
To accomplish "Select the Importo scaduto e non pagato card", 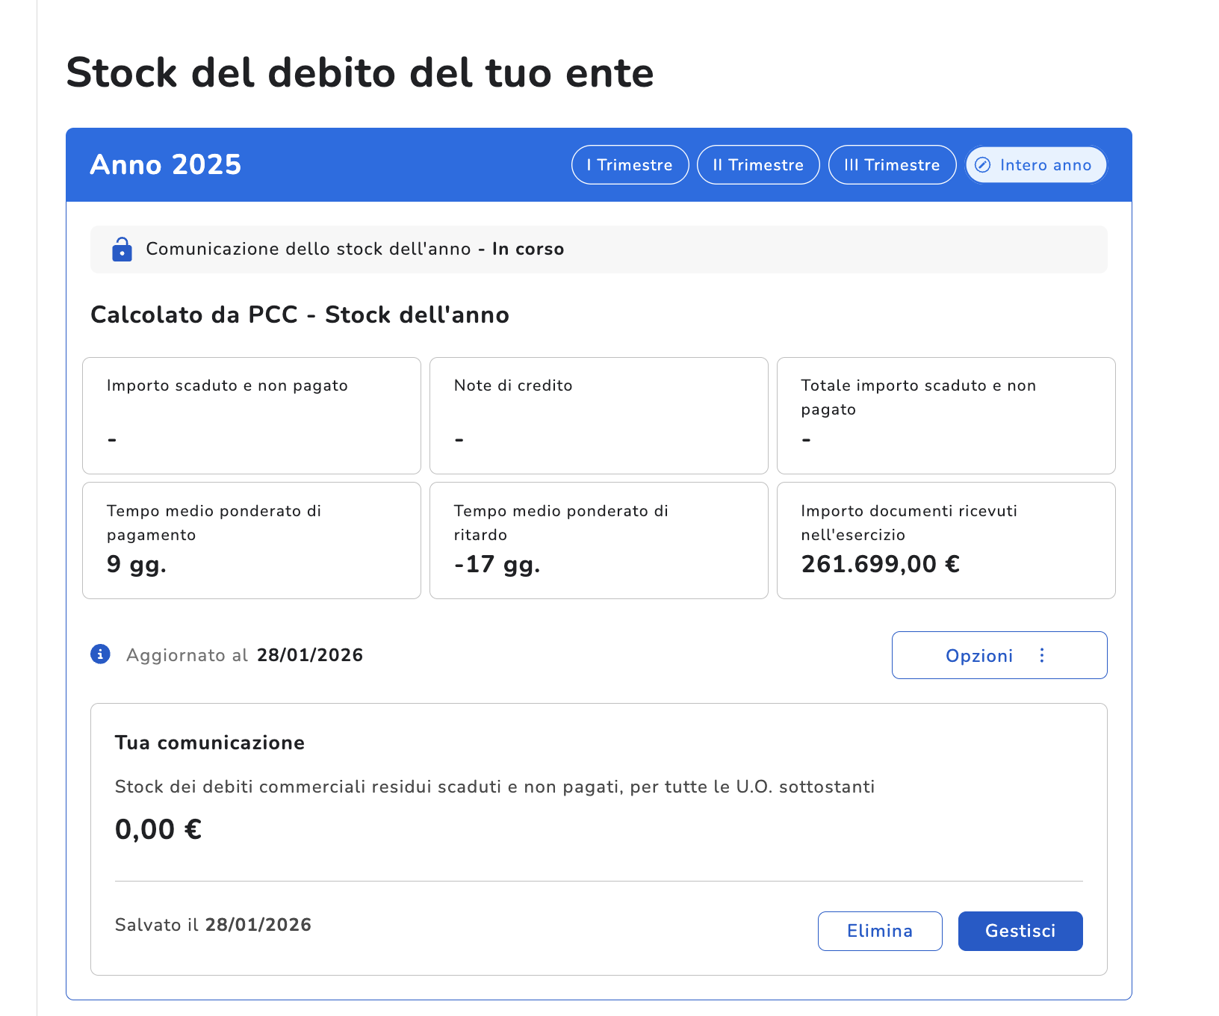I will 252,415.
